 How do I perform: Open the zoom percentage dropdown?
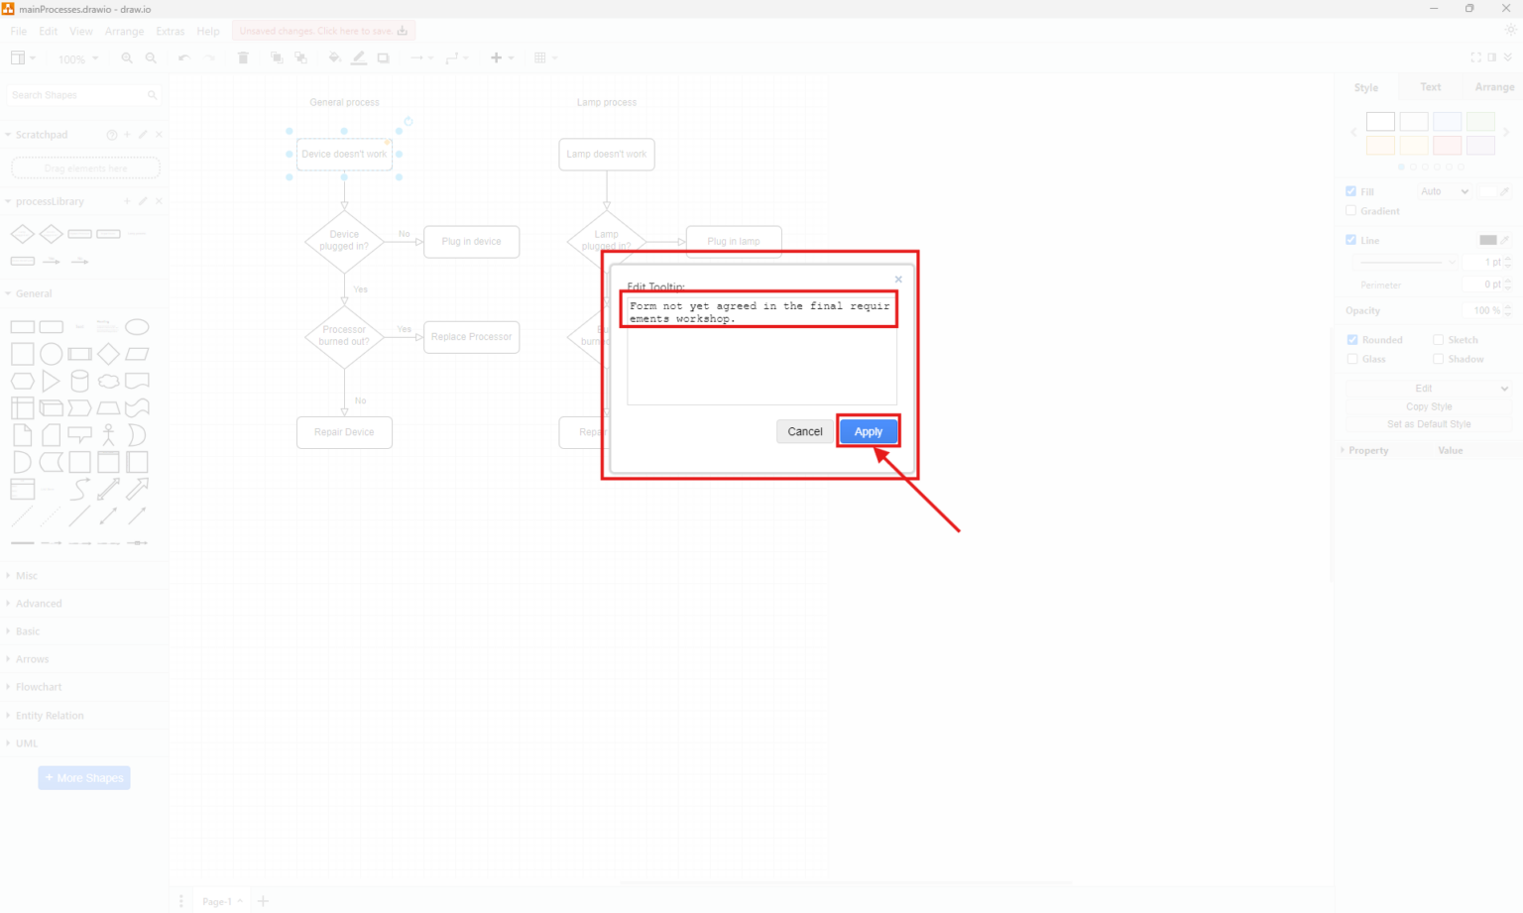77,58
